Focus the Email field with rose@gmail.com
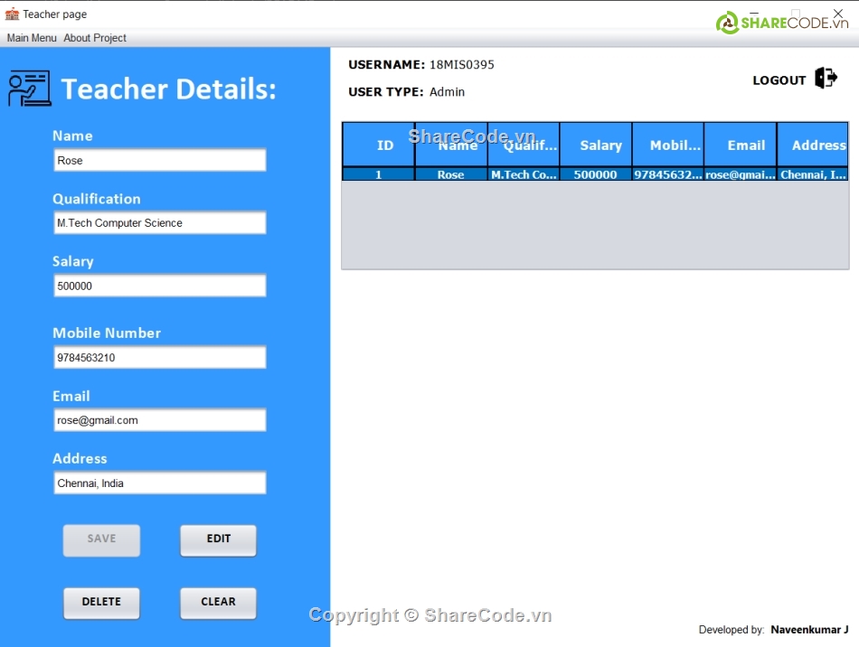 click(159, 420)
